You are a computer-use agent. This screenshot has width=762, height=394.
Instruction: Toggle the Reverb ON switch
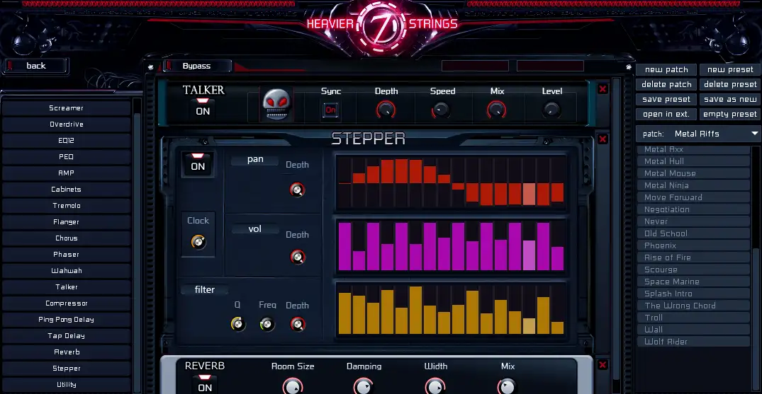click(x=205, y=384)
